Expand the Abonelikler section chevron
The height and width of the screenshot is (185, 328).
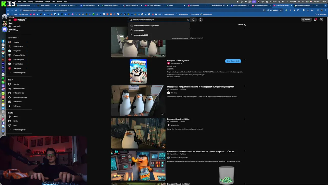19,38
